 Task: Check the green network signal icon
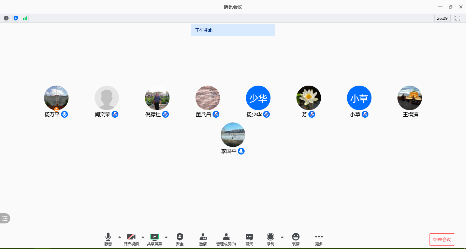click(x=25, y=18)
